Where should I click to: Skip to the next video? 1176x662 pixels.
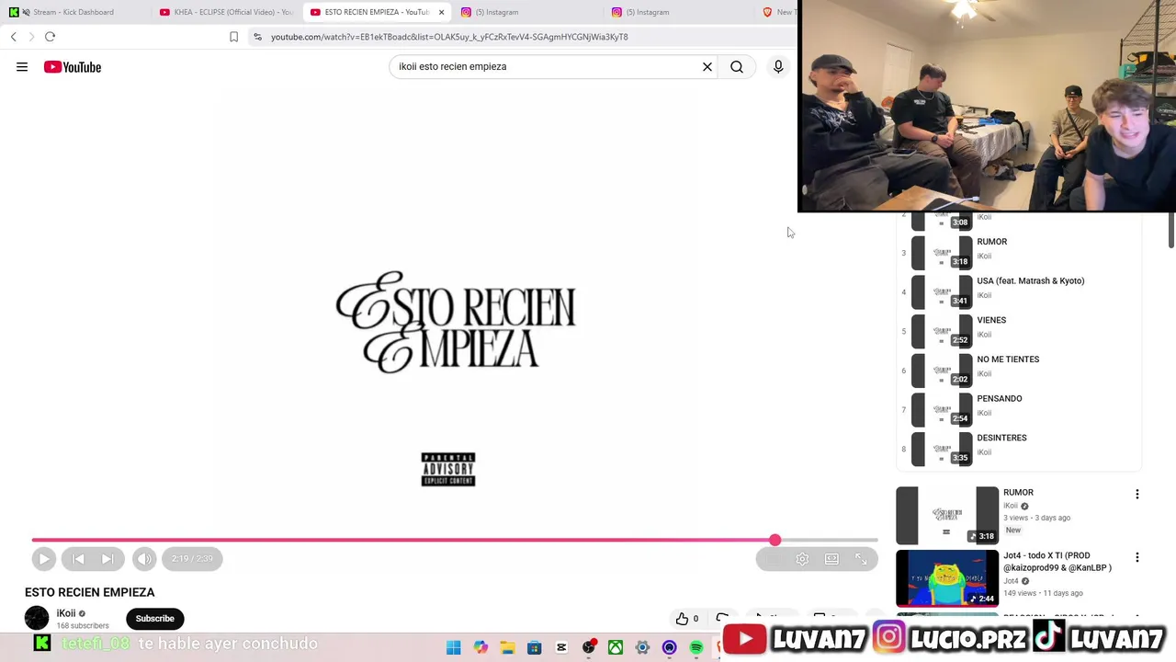107,558
